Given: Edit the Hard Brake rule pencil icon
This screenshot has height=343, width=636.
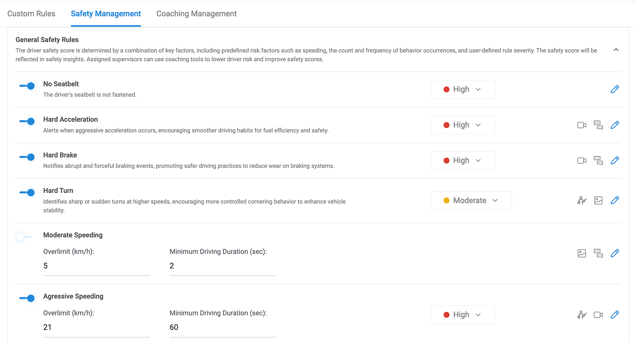Looking at the screenshot, I should click(615, 161).
